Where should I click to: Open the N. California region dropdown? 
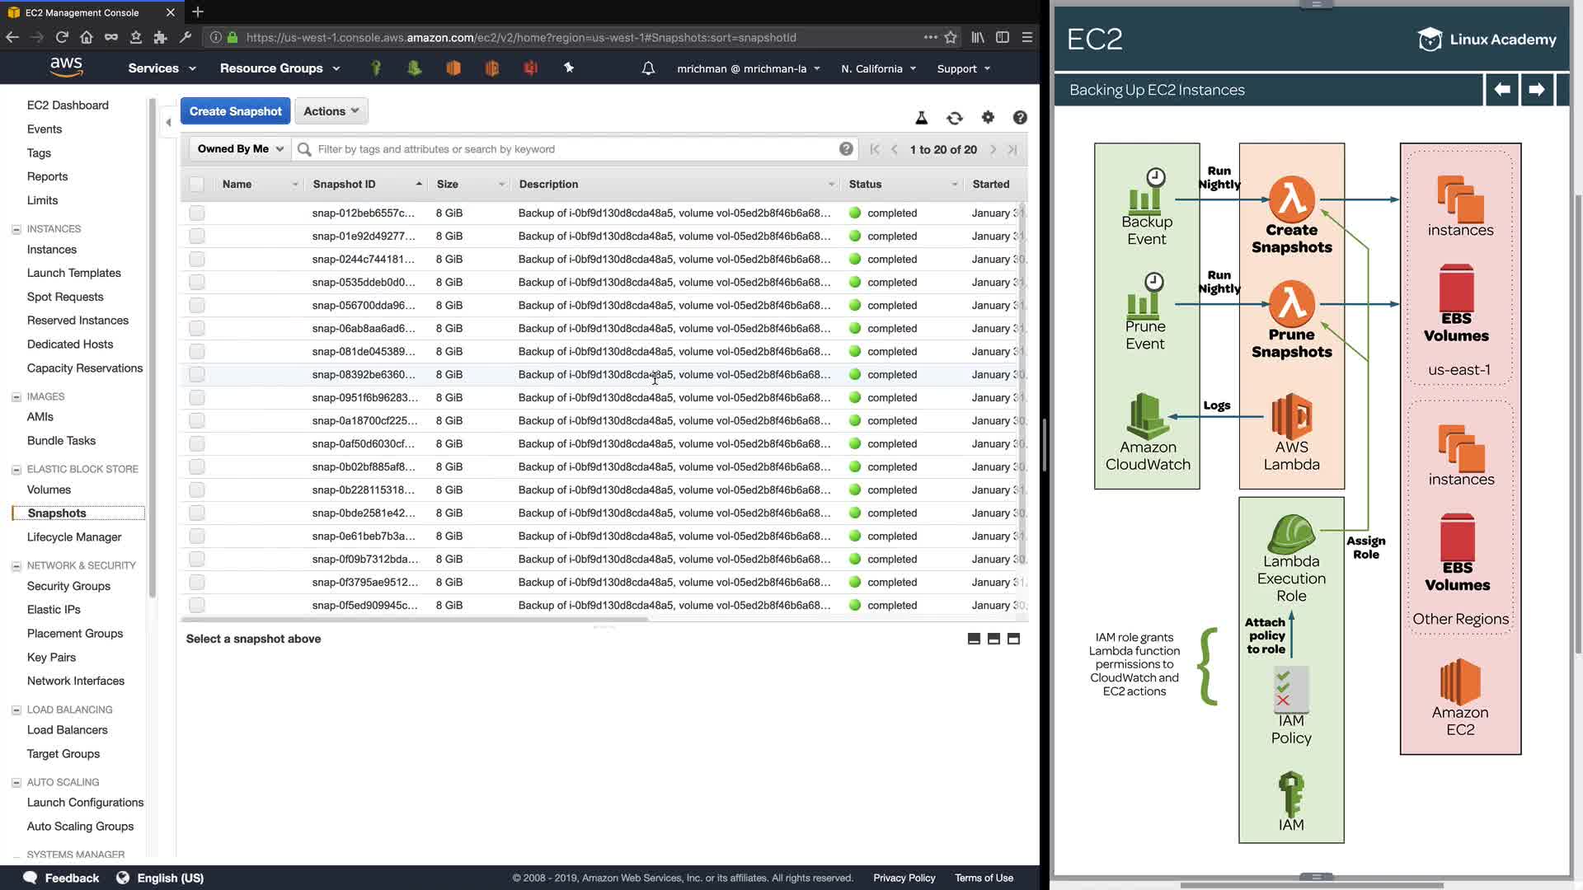tap(878, 69)
